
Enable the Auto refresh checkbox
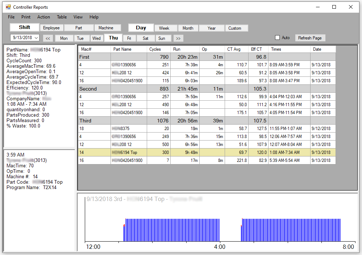point(278,38)
